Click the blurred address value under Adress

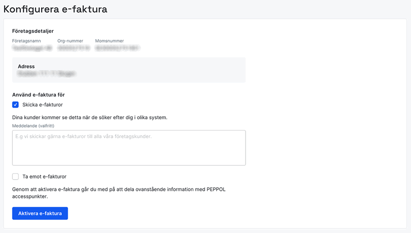click(46, 74)
